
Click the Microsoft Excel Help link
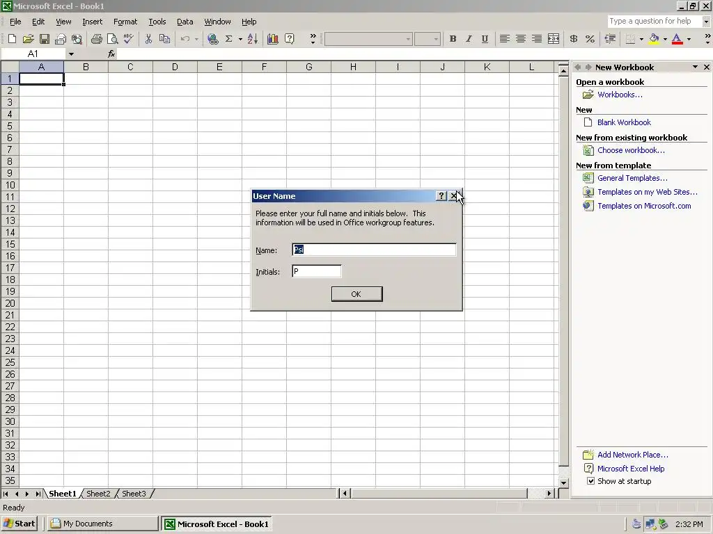pos(631,469)
